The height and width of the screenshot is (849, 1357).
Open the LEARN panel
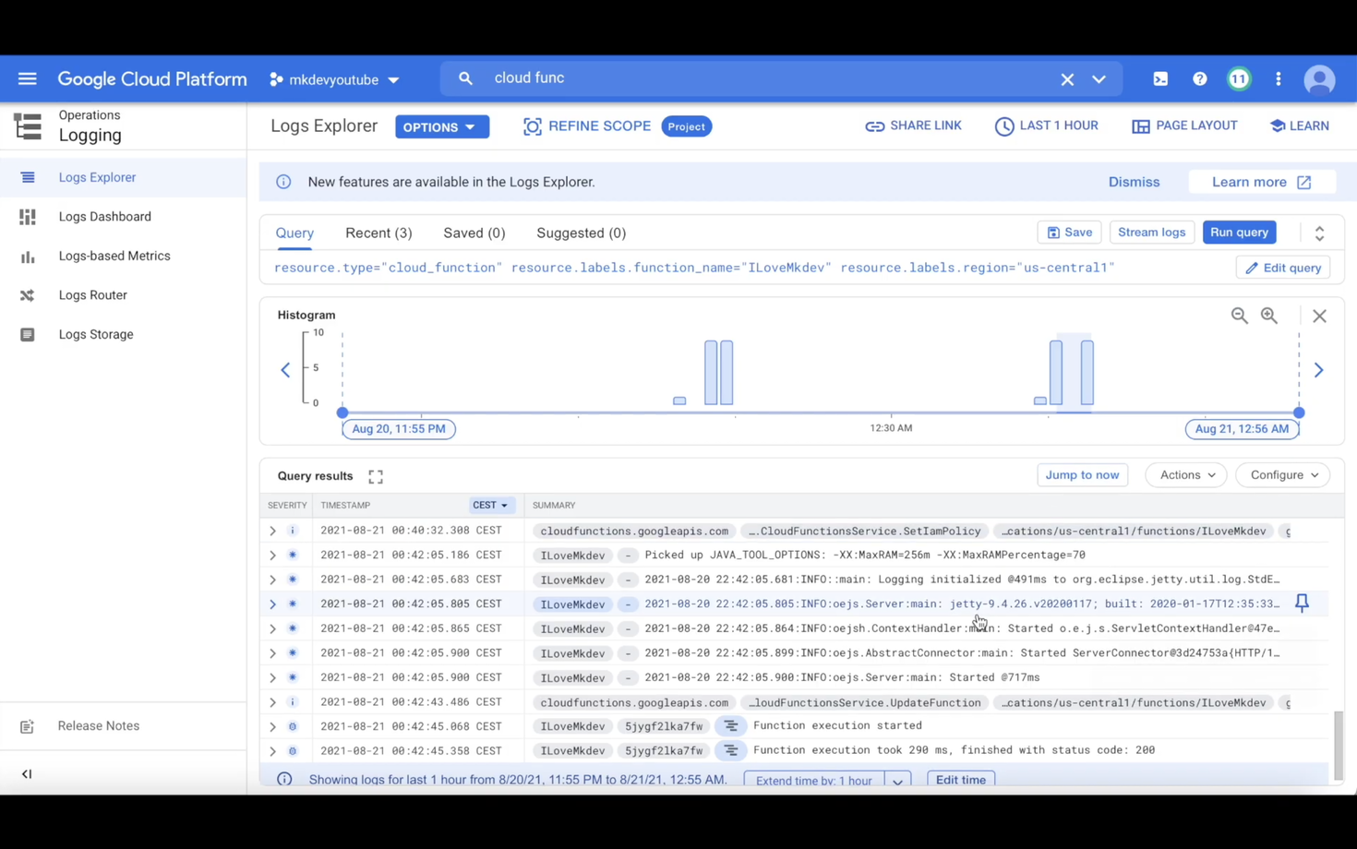(x=1299, y=126)
